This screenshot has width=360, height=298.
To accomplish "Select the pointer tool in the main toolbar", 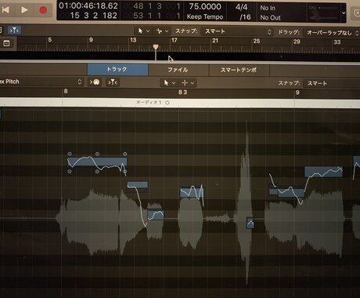I will tap(140, 31).
